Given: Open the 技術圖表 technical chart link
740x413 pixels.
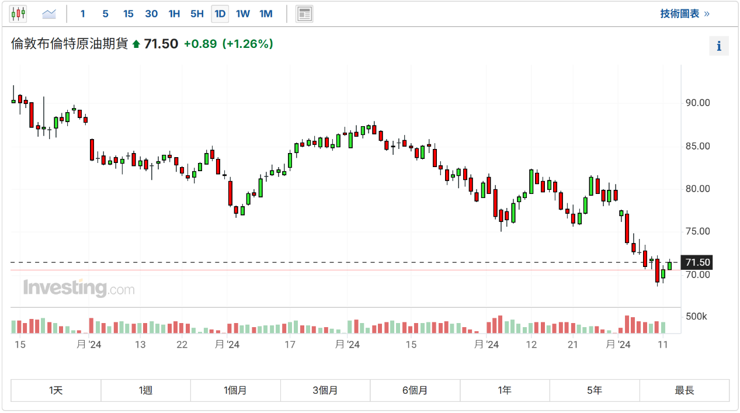Looking at the screenshot, I should [x=685, y=13].
